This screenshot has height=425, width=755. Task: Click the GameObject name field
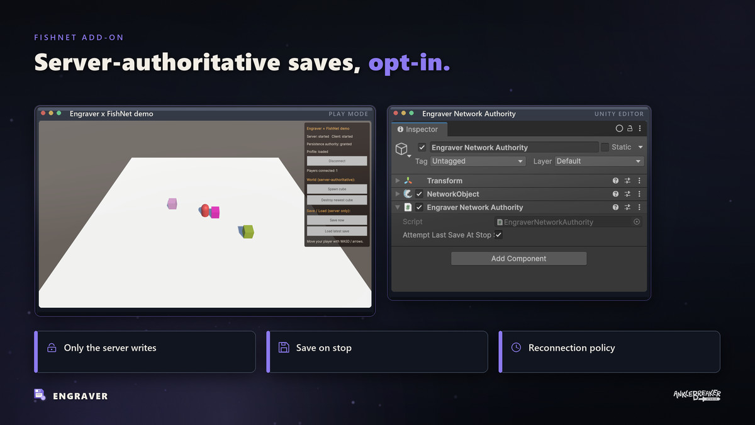tap(514, 147)
